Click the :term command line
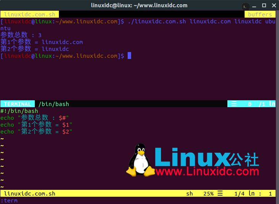The image size is (279, 204). pyautogui.click(x=9, y=201)
